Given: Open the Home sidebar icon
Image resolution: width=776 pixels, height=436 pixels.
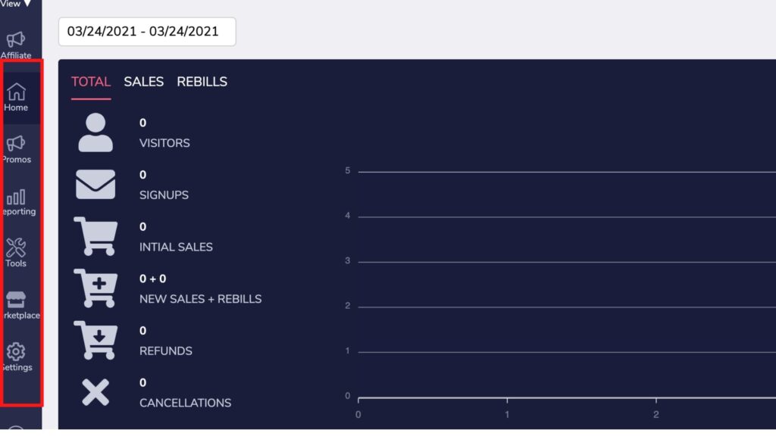Looking at the screenshot, I should pyautogui.click(x=16, y=92).
